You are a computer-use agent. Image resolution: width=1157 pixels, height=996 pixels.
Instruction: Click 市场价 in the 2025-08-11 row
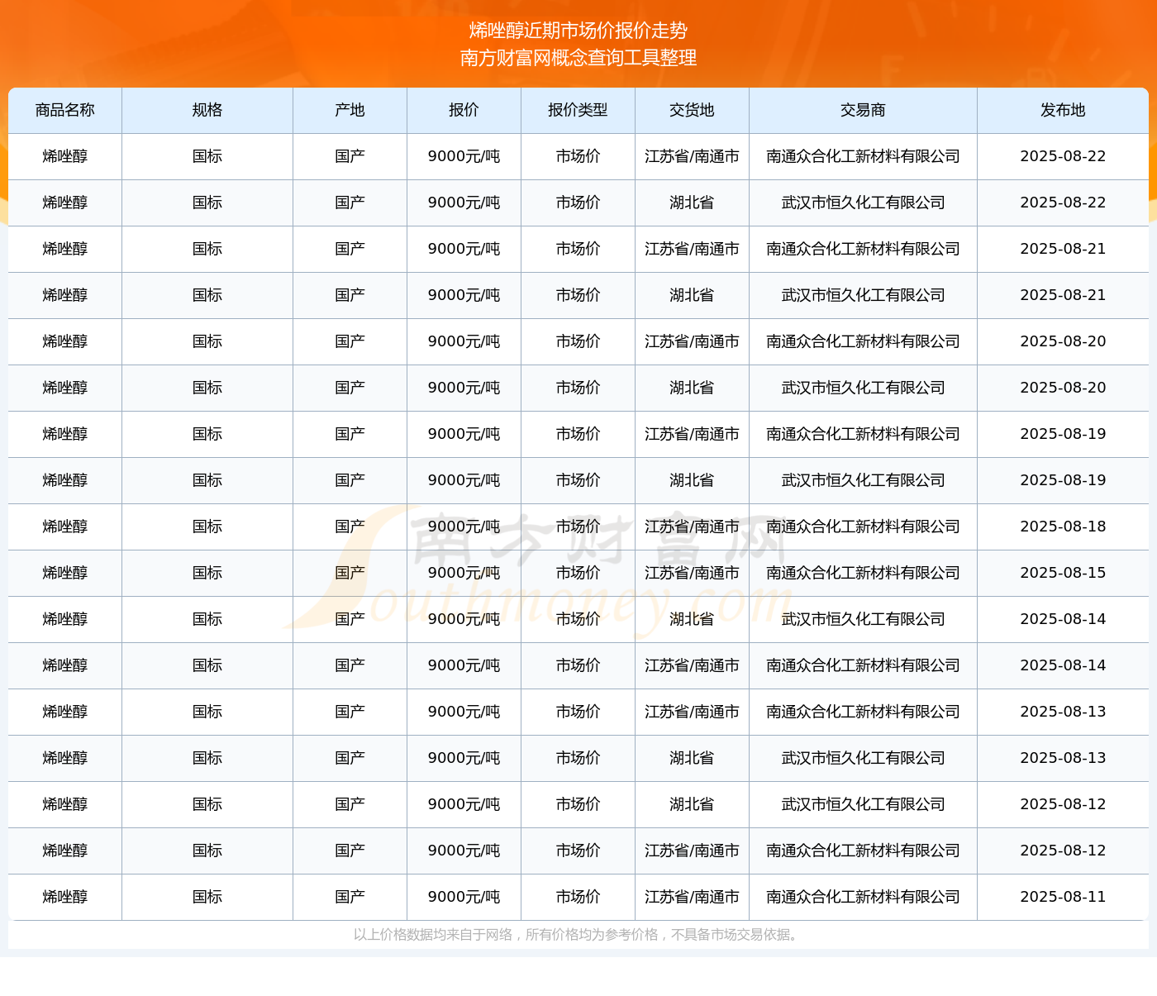click(578, 897)
